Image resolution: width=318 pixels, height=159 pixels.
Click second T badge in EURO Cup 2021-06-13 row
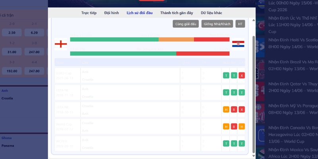click(234, 76)
